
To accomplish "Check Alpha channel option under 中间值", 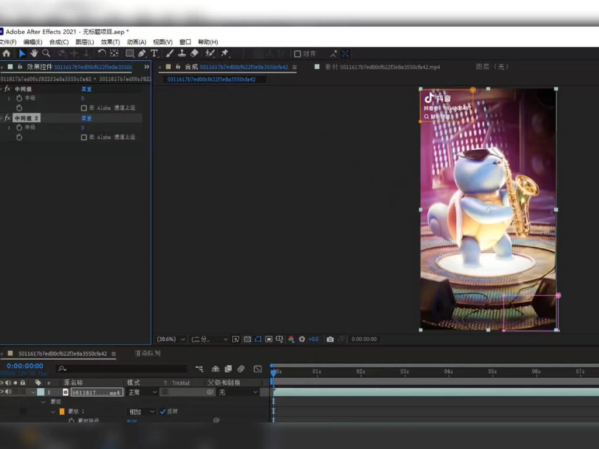I will pyautogui.click(x=84, y=108).
